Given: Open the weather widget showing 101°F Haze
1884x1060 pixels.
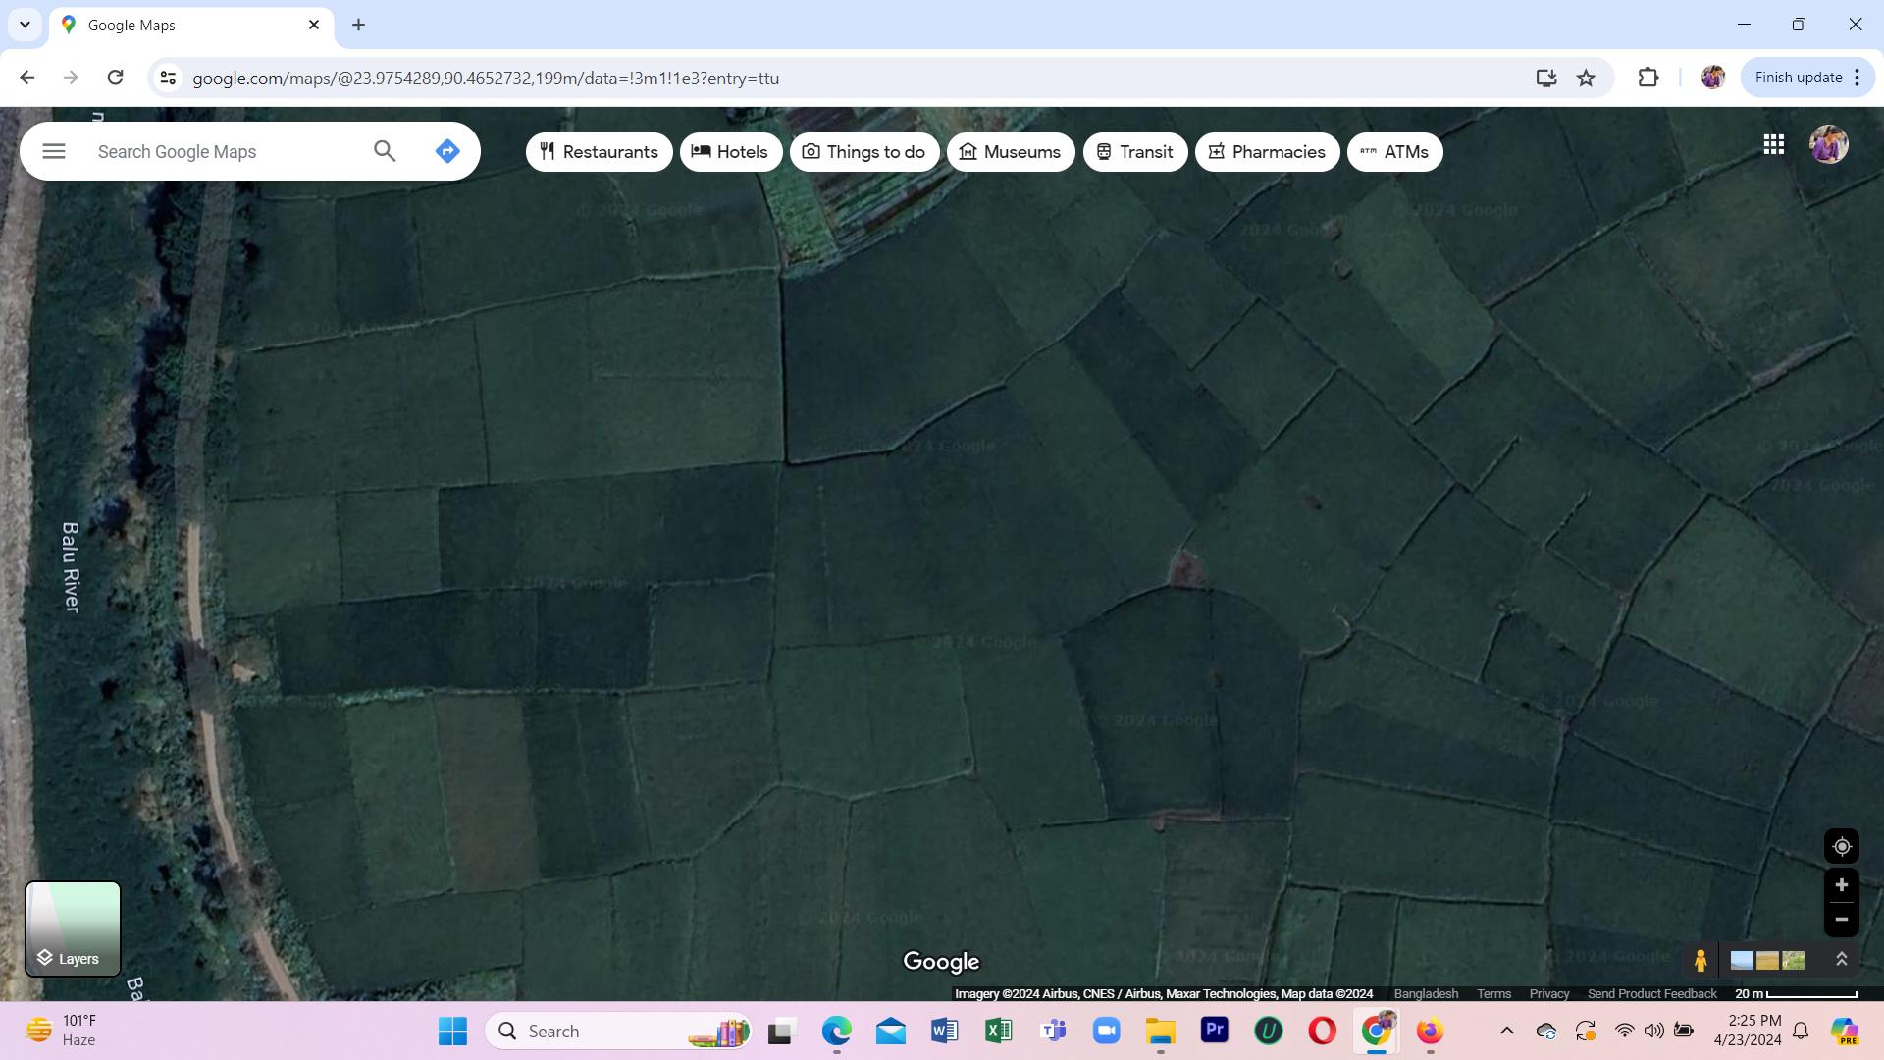Looking at the screenshot, I should click(x=61, y=1031).
